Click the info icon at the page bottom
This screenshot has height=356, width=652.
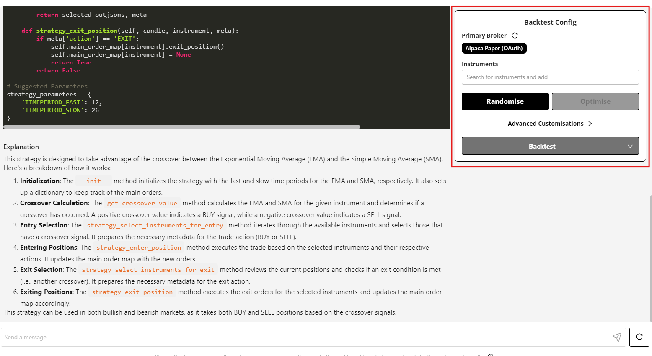491,355
